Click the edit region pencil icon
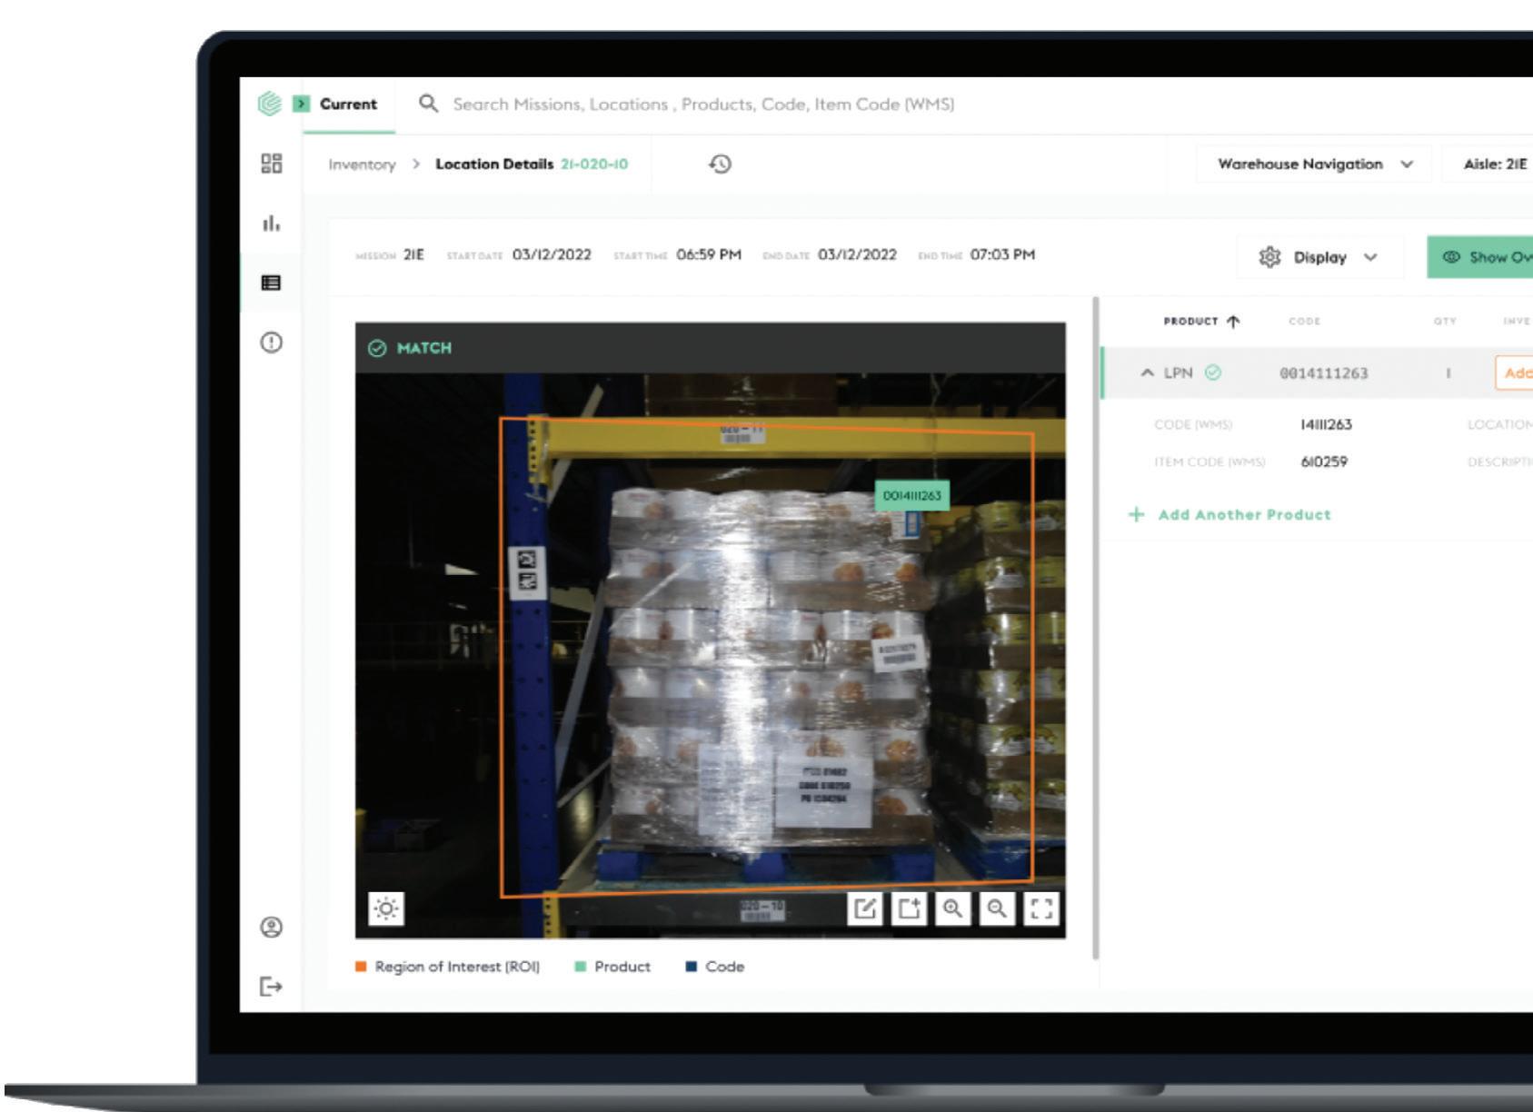Screen dimensions: 1533x1112 click(x=864, y=908)
